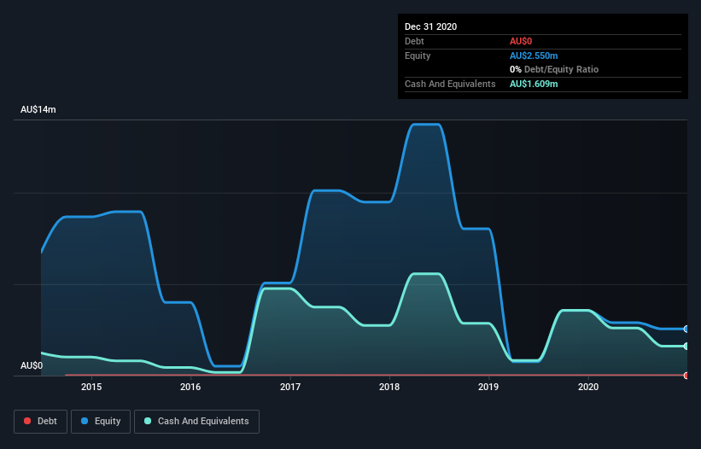Image resolution: width=701 pixels, height=449 pixels.
Task: Click the teal Cash endpoint marker
Action: (x=686, y=346)
